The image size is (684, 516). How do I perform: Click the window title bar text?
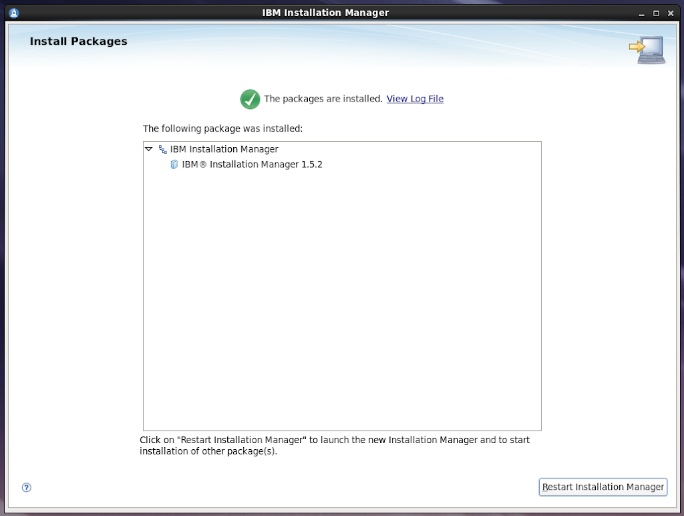(x=325, y=13)
